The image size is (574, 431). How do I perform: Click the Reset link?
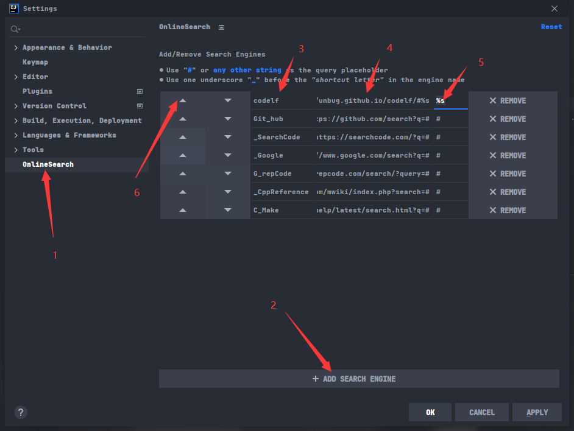click(551, 26)
